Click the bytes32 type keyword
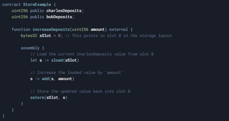Image resolution: width=229 pixels, height=121 pixels. coord(29,36)
